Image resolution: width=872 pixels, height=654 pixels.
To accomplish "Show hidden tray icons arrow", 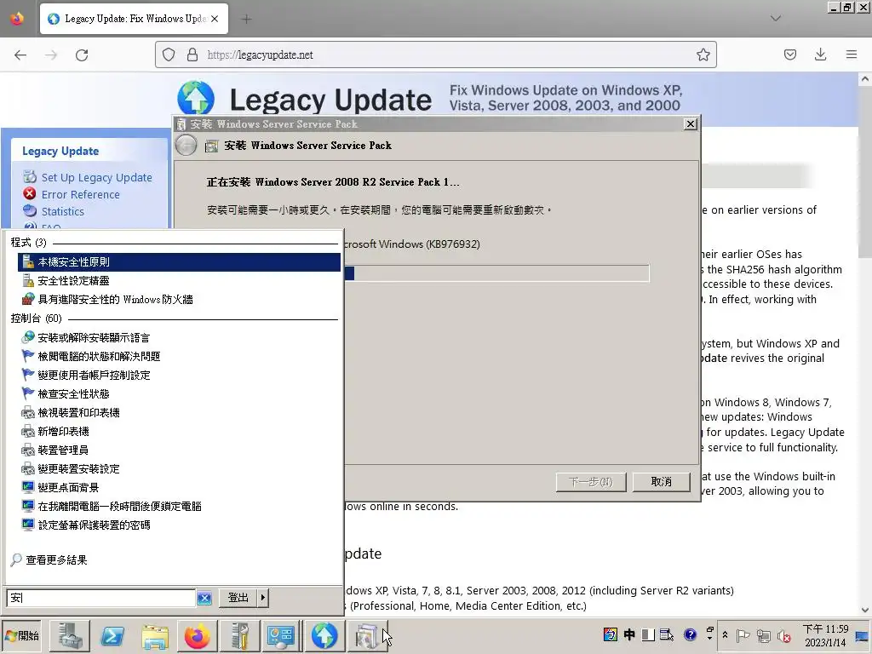I will [726, 635].
